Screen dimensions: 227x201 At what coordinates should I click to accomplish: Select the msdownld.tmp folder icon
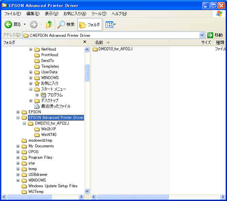coord(24,140)
